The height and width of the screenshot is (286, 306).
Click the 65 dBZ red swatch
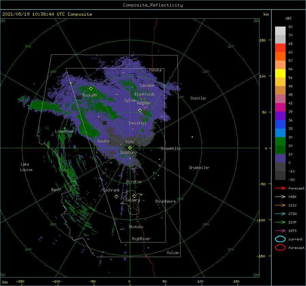coord(280,48)
